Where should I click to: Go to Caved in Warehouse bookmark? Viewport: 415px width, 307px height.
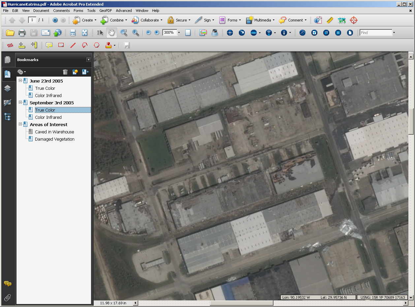(54, 132)
